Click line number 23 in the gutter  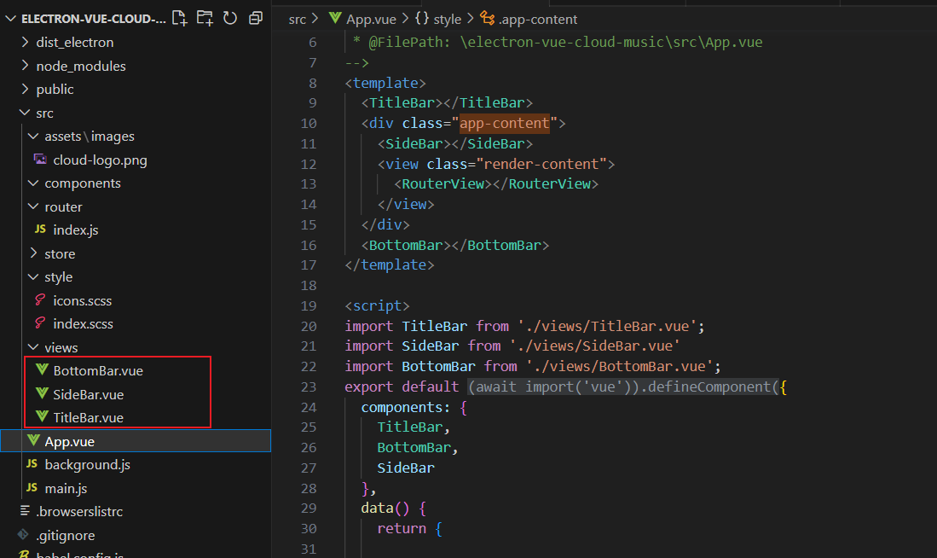click(309, 387)
